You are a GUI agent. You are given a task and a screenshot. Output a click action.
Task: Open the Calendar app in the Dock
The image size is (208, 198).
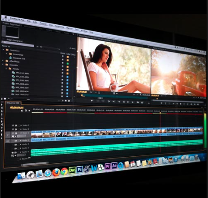point(133,164)
